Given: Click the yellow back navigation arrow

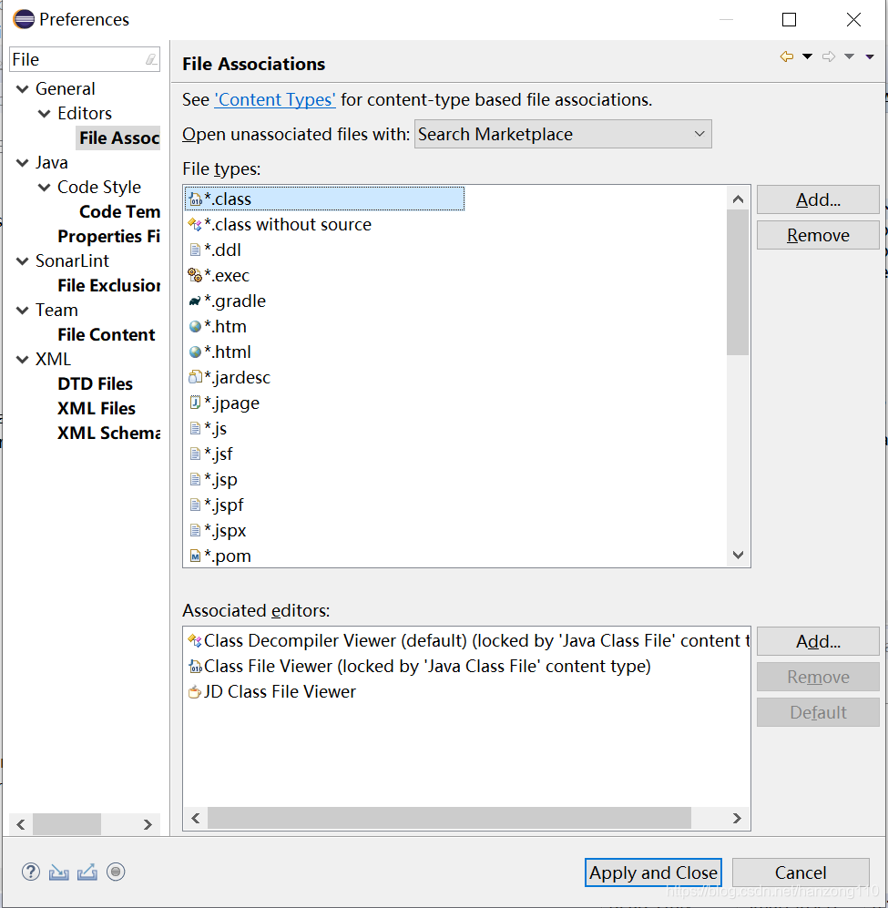Looking at the screenshot, I should click(786, 56).
